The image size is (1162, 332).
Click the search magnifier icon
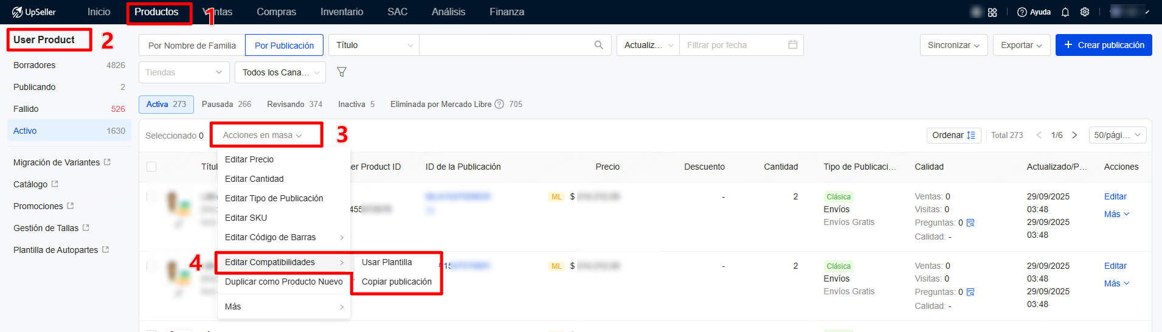pos(598,45)
